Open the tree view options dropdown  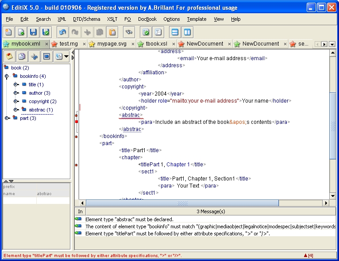[x=66, y=57]
